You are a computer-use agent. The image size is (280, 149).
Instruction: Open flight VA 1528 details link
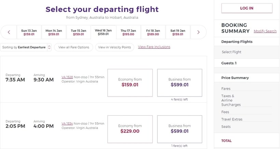point(67,77)
